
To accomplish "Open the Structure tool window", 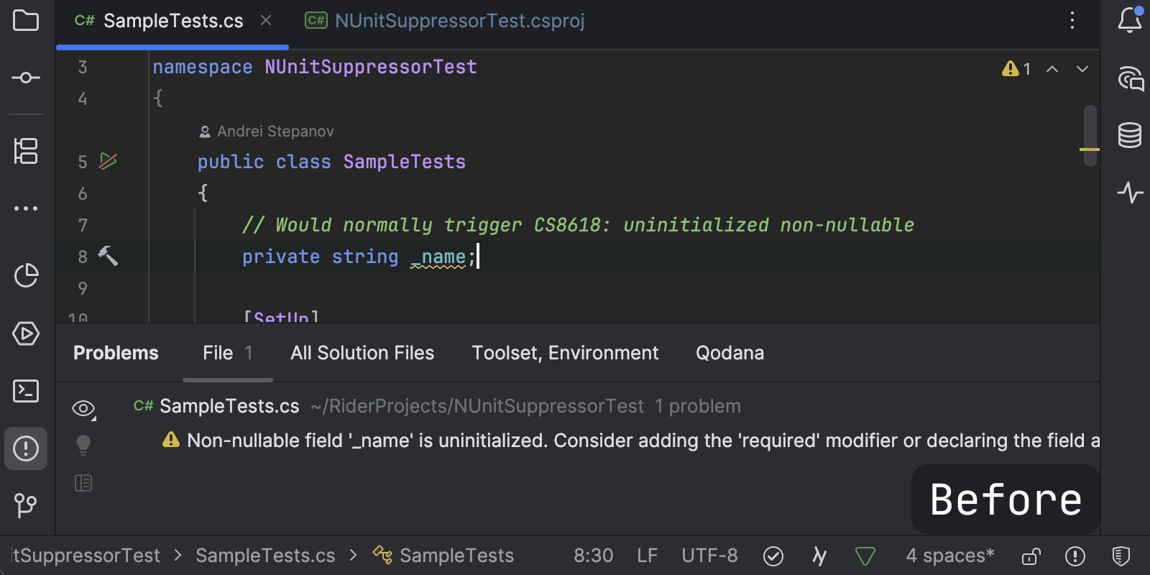I will click(26, 151).
